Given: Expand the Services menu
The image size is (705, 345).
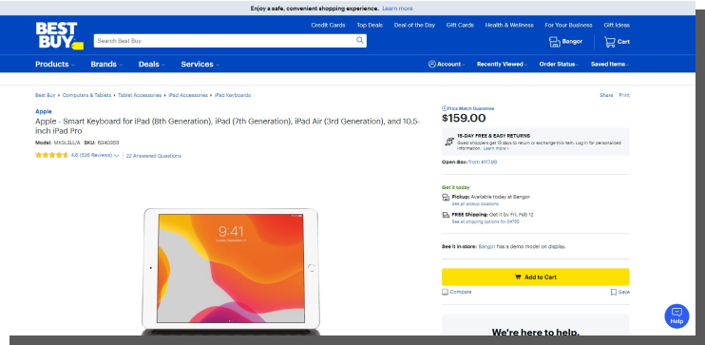Looking at the screenshot, I should click(x=200, y=64).
